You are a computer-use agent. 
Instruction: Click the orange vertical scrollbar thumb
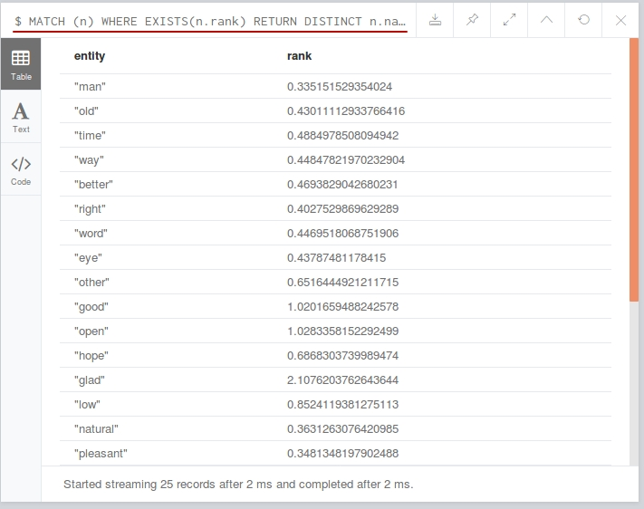(634, 169)
